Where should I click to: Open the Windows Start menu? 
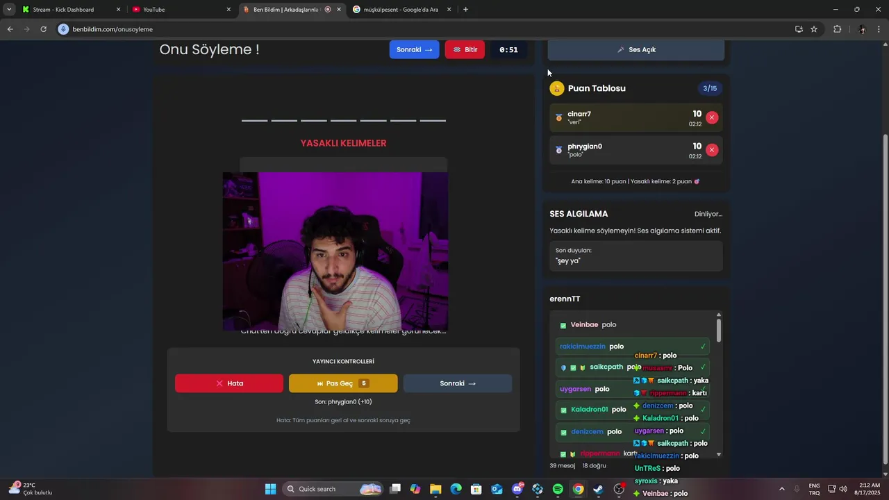click(x=270, y=489)
